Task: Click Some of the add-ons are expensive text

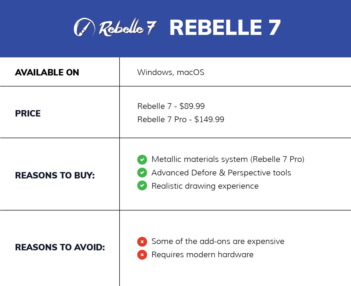Action: tap(218, 241)
